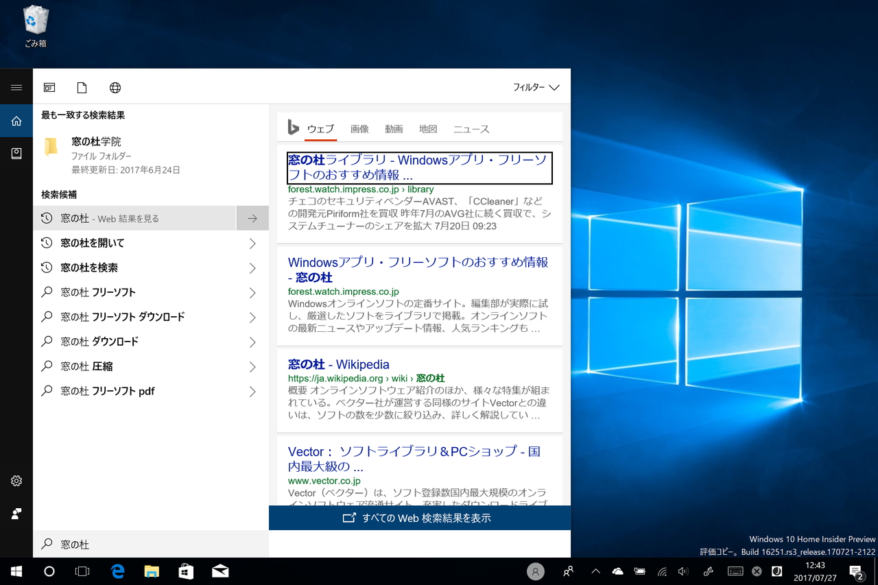Screen dimensions: 878x585
Task: Switch to the 画像 tab in Bing results
Action: tap(359, 128)
